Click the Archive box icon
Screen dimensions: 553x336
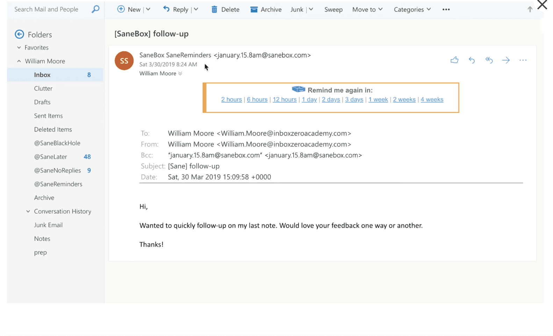pos(254,9)
